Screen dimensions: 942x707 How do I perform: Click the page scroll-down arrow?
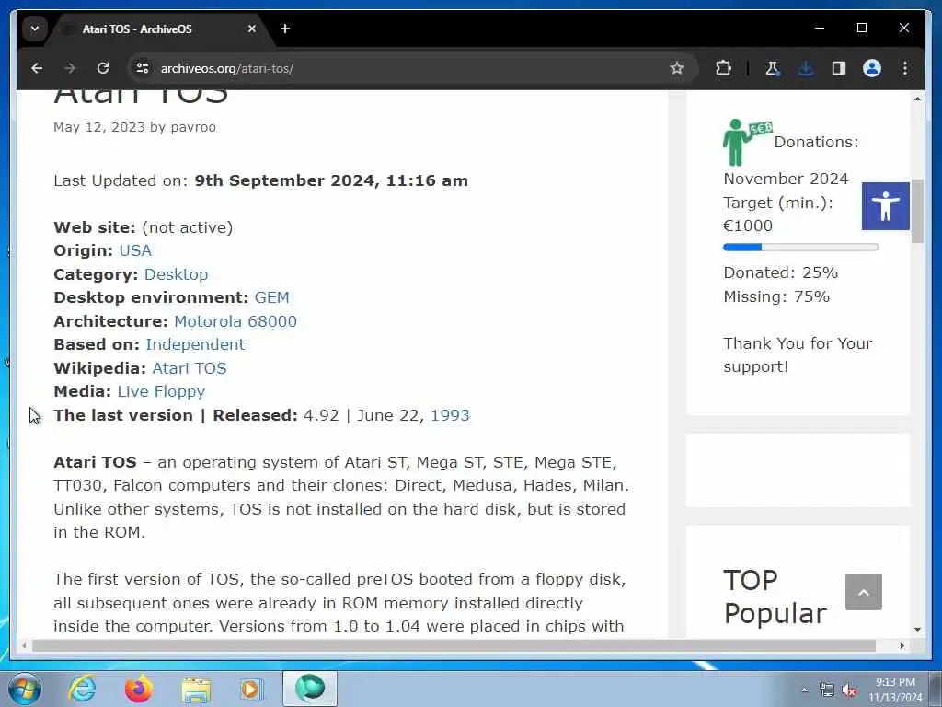click(917, 630)
